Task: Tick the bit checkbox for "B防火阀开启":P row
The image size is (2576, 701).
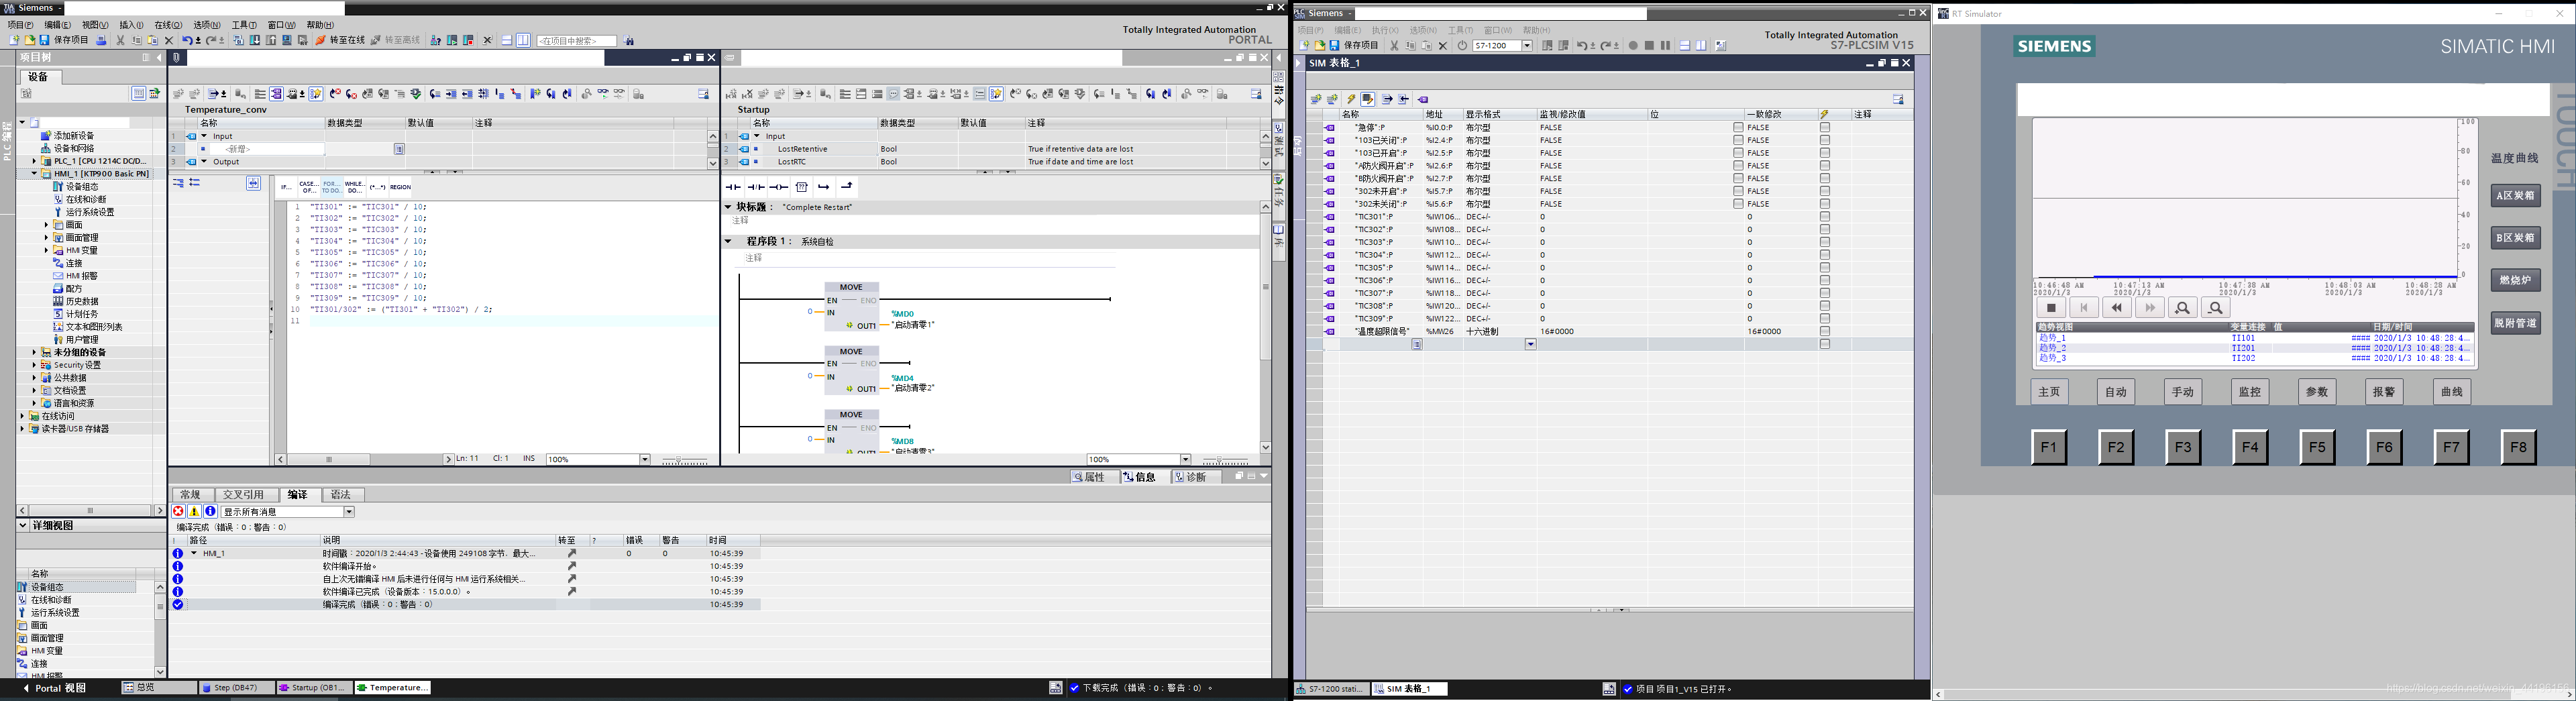Action: [1738, 178]
